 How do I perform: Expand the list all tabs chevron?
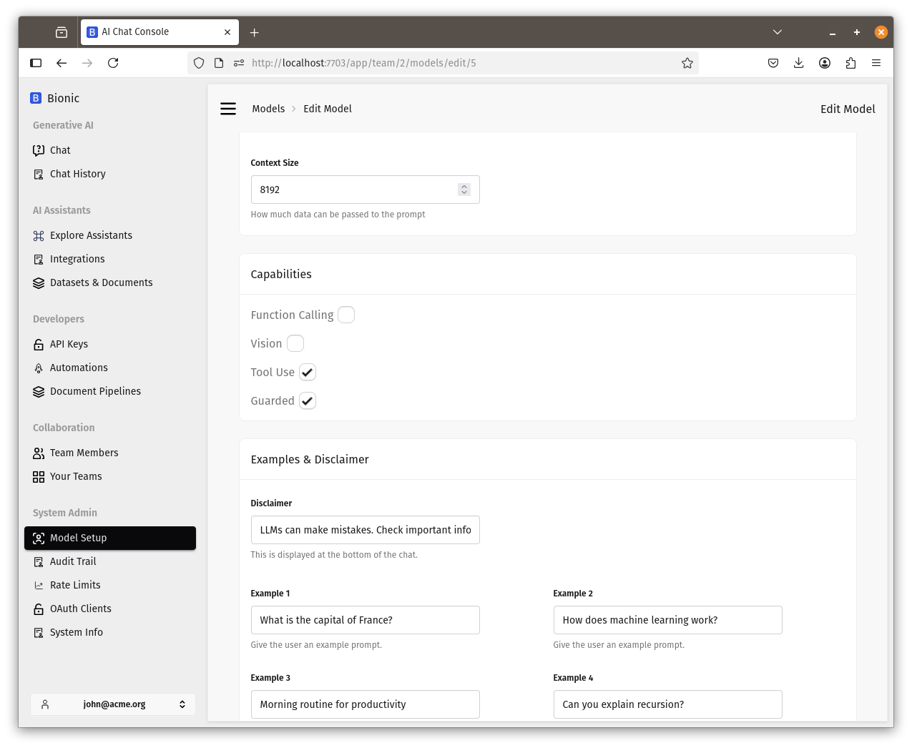pyautogui.click(x=778, y=32)
